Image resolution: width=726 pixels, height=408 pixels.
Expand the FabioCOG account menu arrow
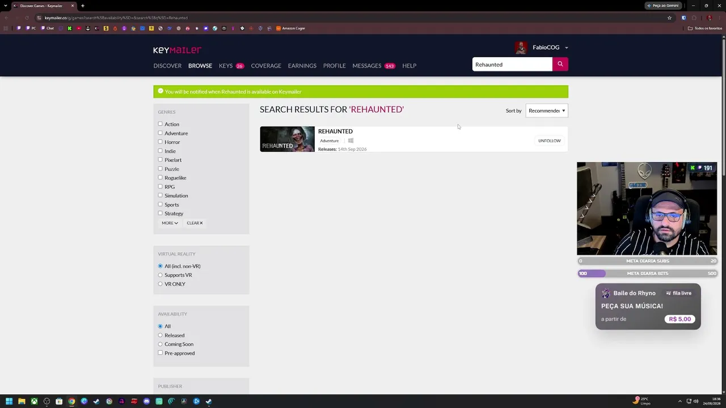[566, 48]
